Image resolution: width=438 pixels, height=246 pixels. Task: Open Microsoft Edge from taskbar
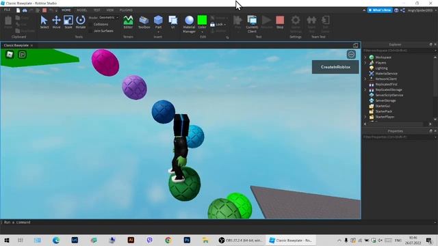pos(56,240)
